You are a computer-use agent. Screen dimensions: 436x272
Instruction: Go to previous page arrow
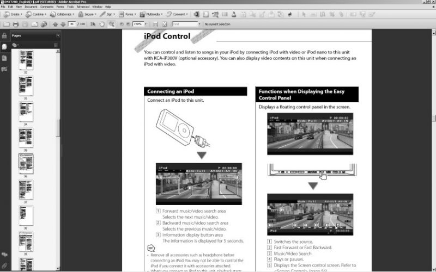tap(55, 24)
